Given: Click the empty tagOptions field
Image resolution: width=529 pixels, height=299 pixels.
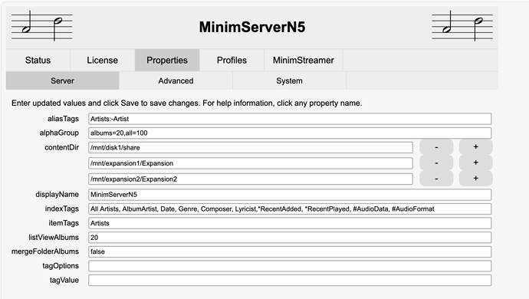Looking at the screenshot, I should pyautogui.click(x=290, y=266).
